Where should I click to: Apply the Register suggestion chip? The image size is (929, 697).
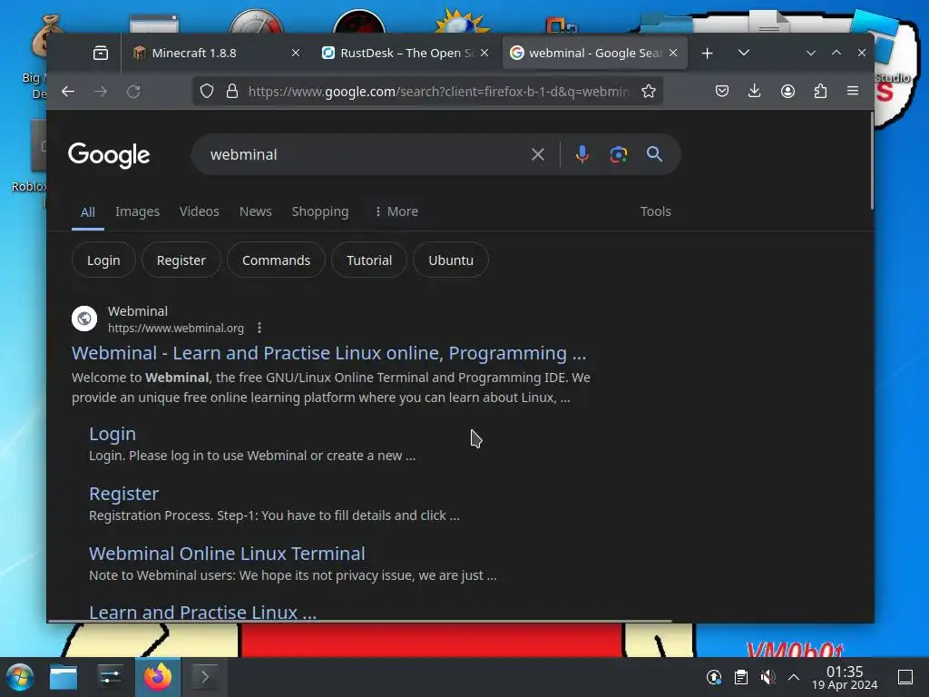[x=181, y=260]
